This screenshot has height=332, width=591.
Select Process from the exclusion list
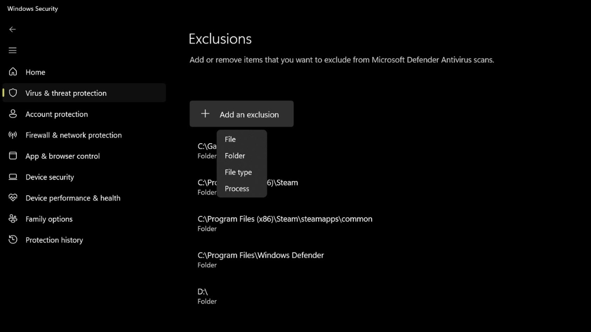(237, 189)
